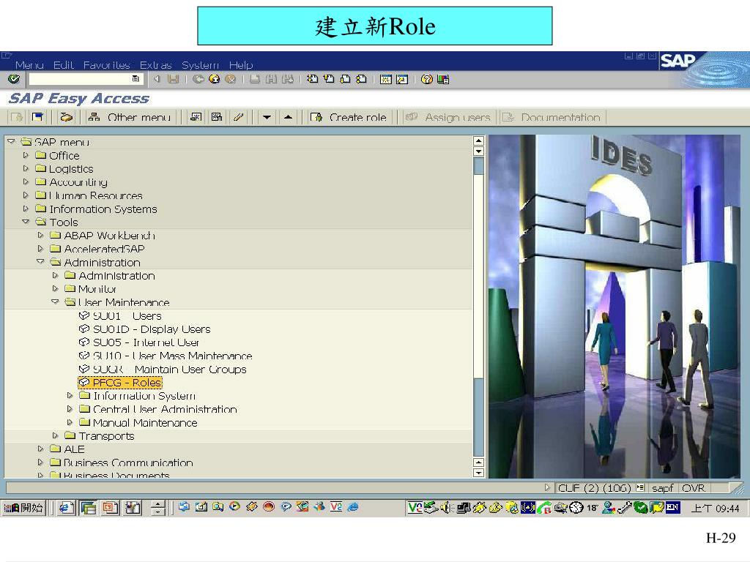Click the Customize Local Layout icon
The height and width of the screenshot is (562, 750).
[x=443, y=79]
